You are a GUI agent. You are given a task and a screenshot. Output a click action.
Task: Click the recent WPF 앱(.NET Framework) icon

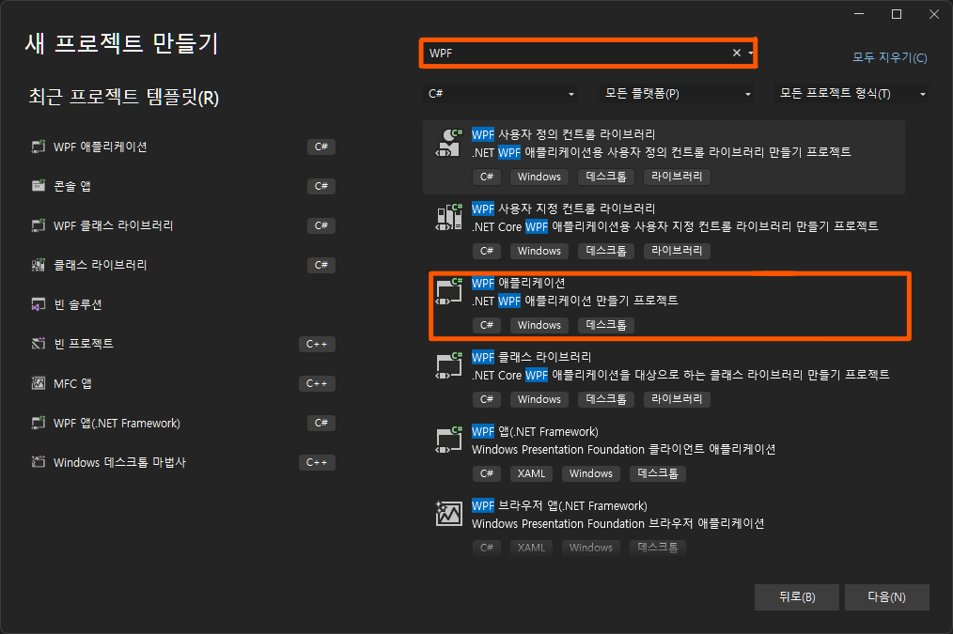click(39, 423)
